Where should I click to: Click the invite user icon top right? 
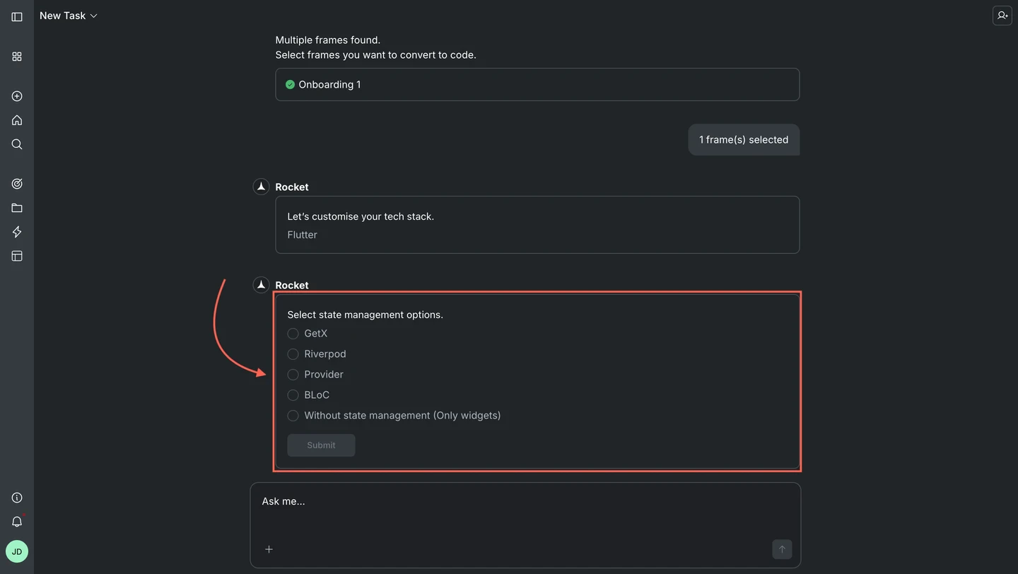point(1002,15)
